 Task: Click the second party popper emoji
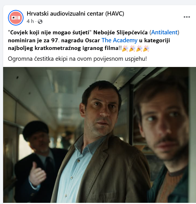pyautogui.click(x=132, y=49)
